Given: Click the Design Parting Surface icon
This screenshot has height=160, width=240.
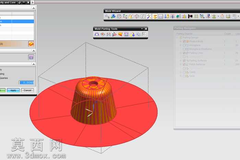Looking at the screenshot, I should click(x=114, y=34).
